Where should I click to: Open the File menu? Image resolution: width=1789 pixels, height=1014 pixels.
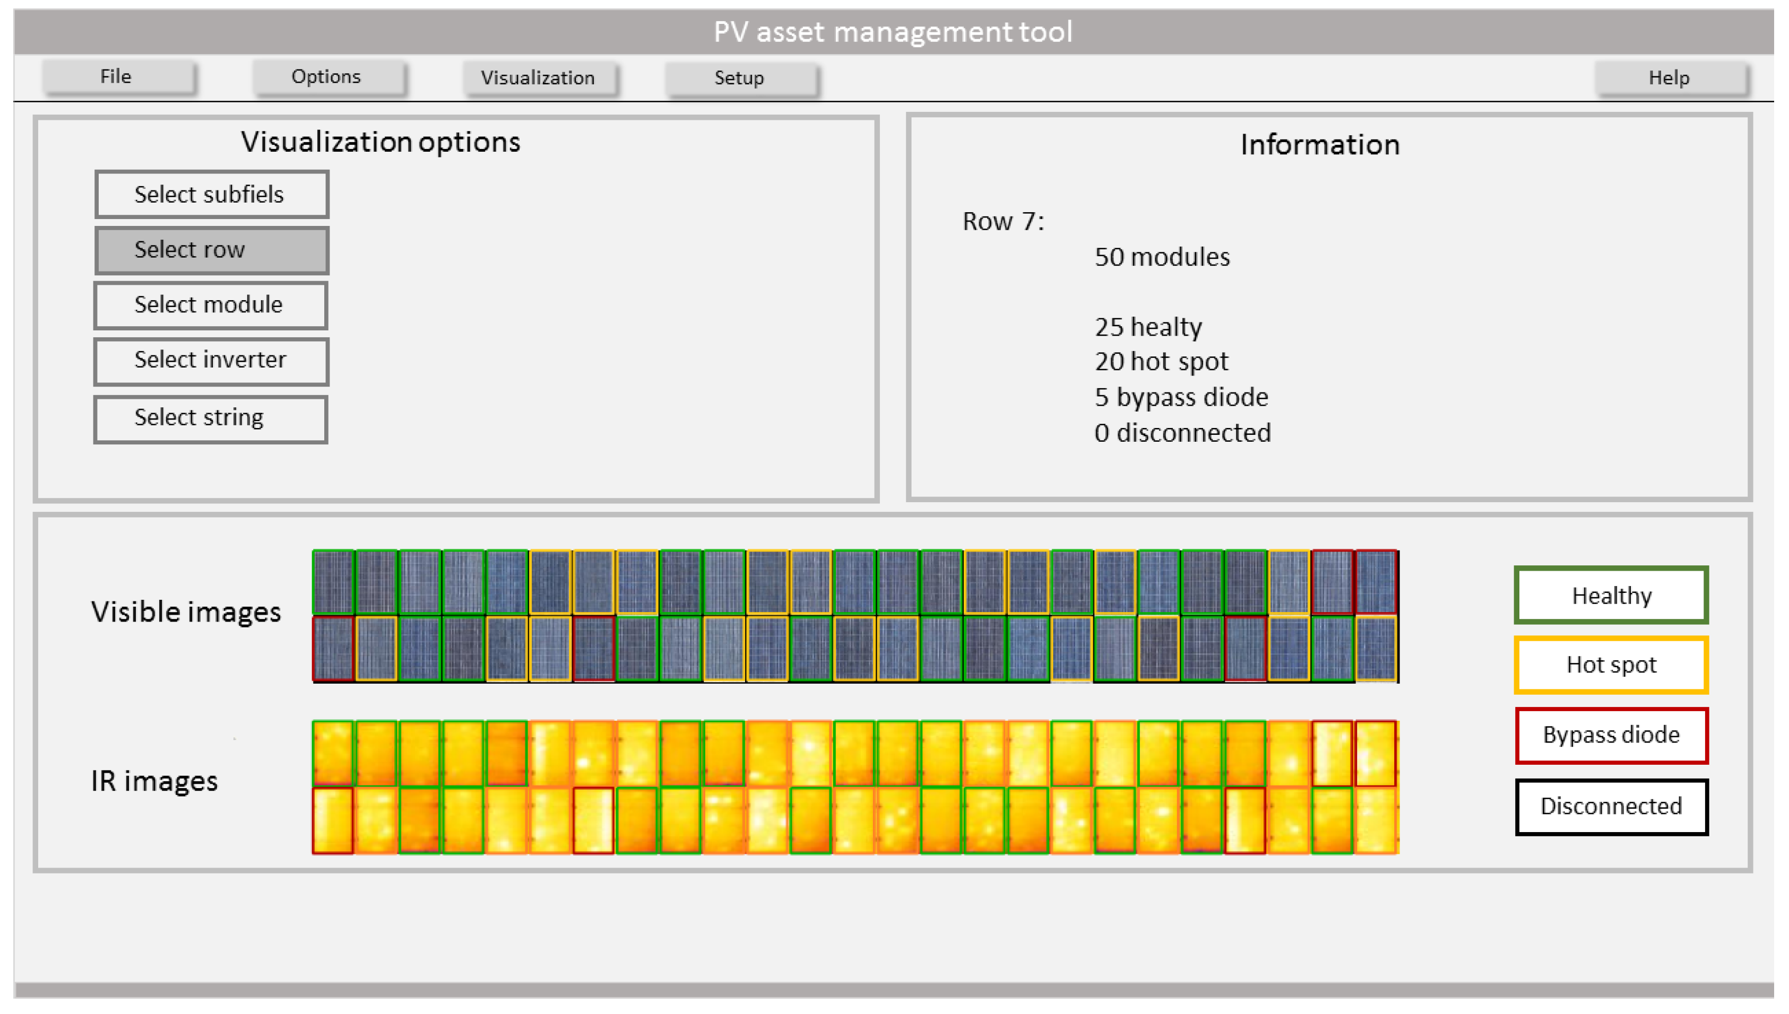(117, 76)
